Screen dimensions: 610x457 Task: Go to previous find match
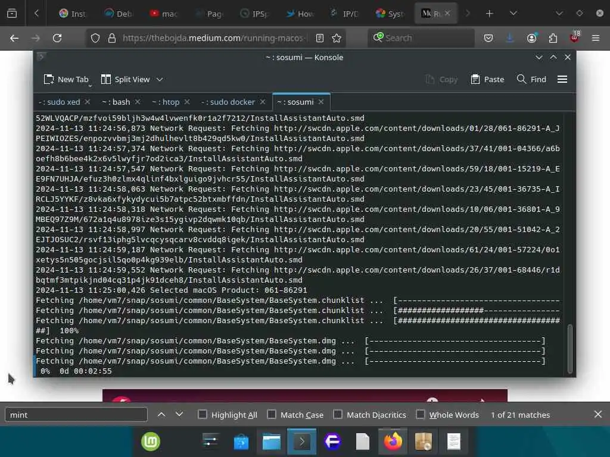coord(161,415)
